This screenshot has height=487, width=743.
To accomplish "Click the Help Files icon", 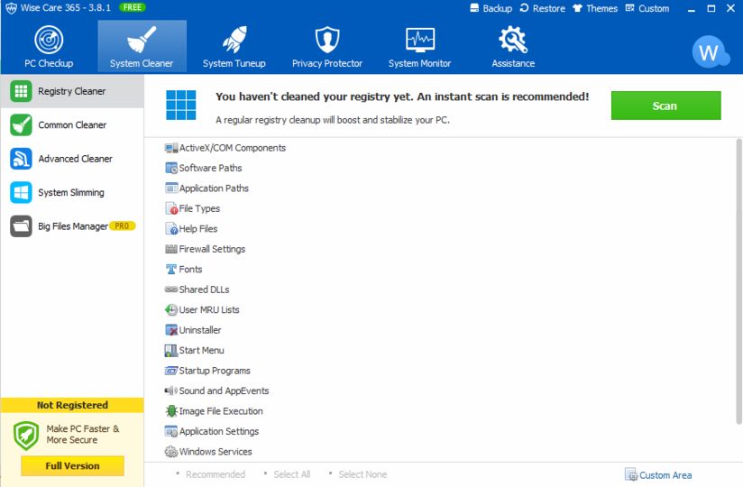I will (171, 229).
